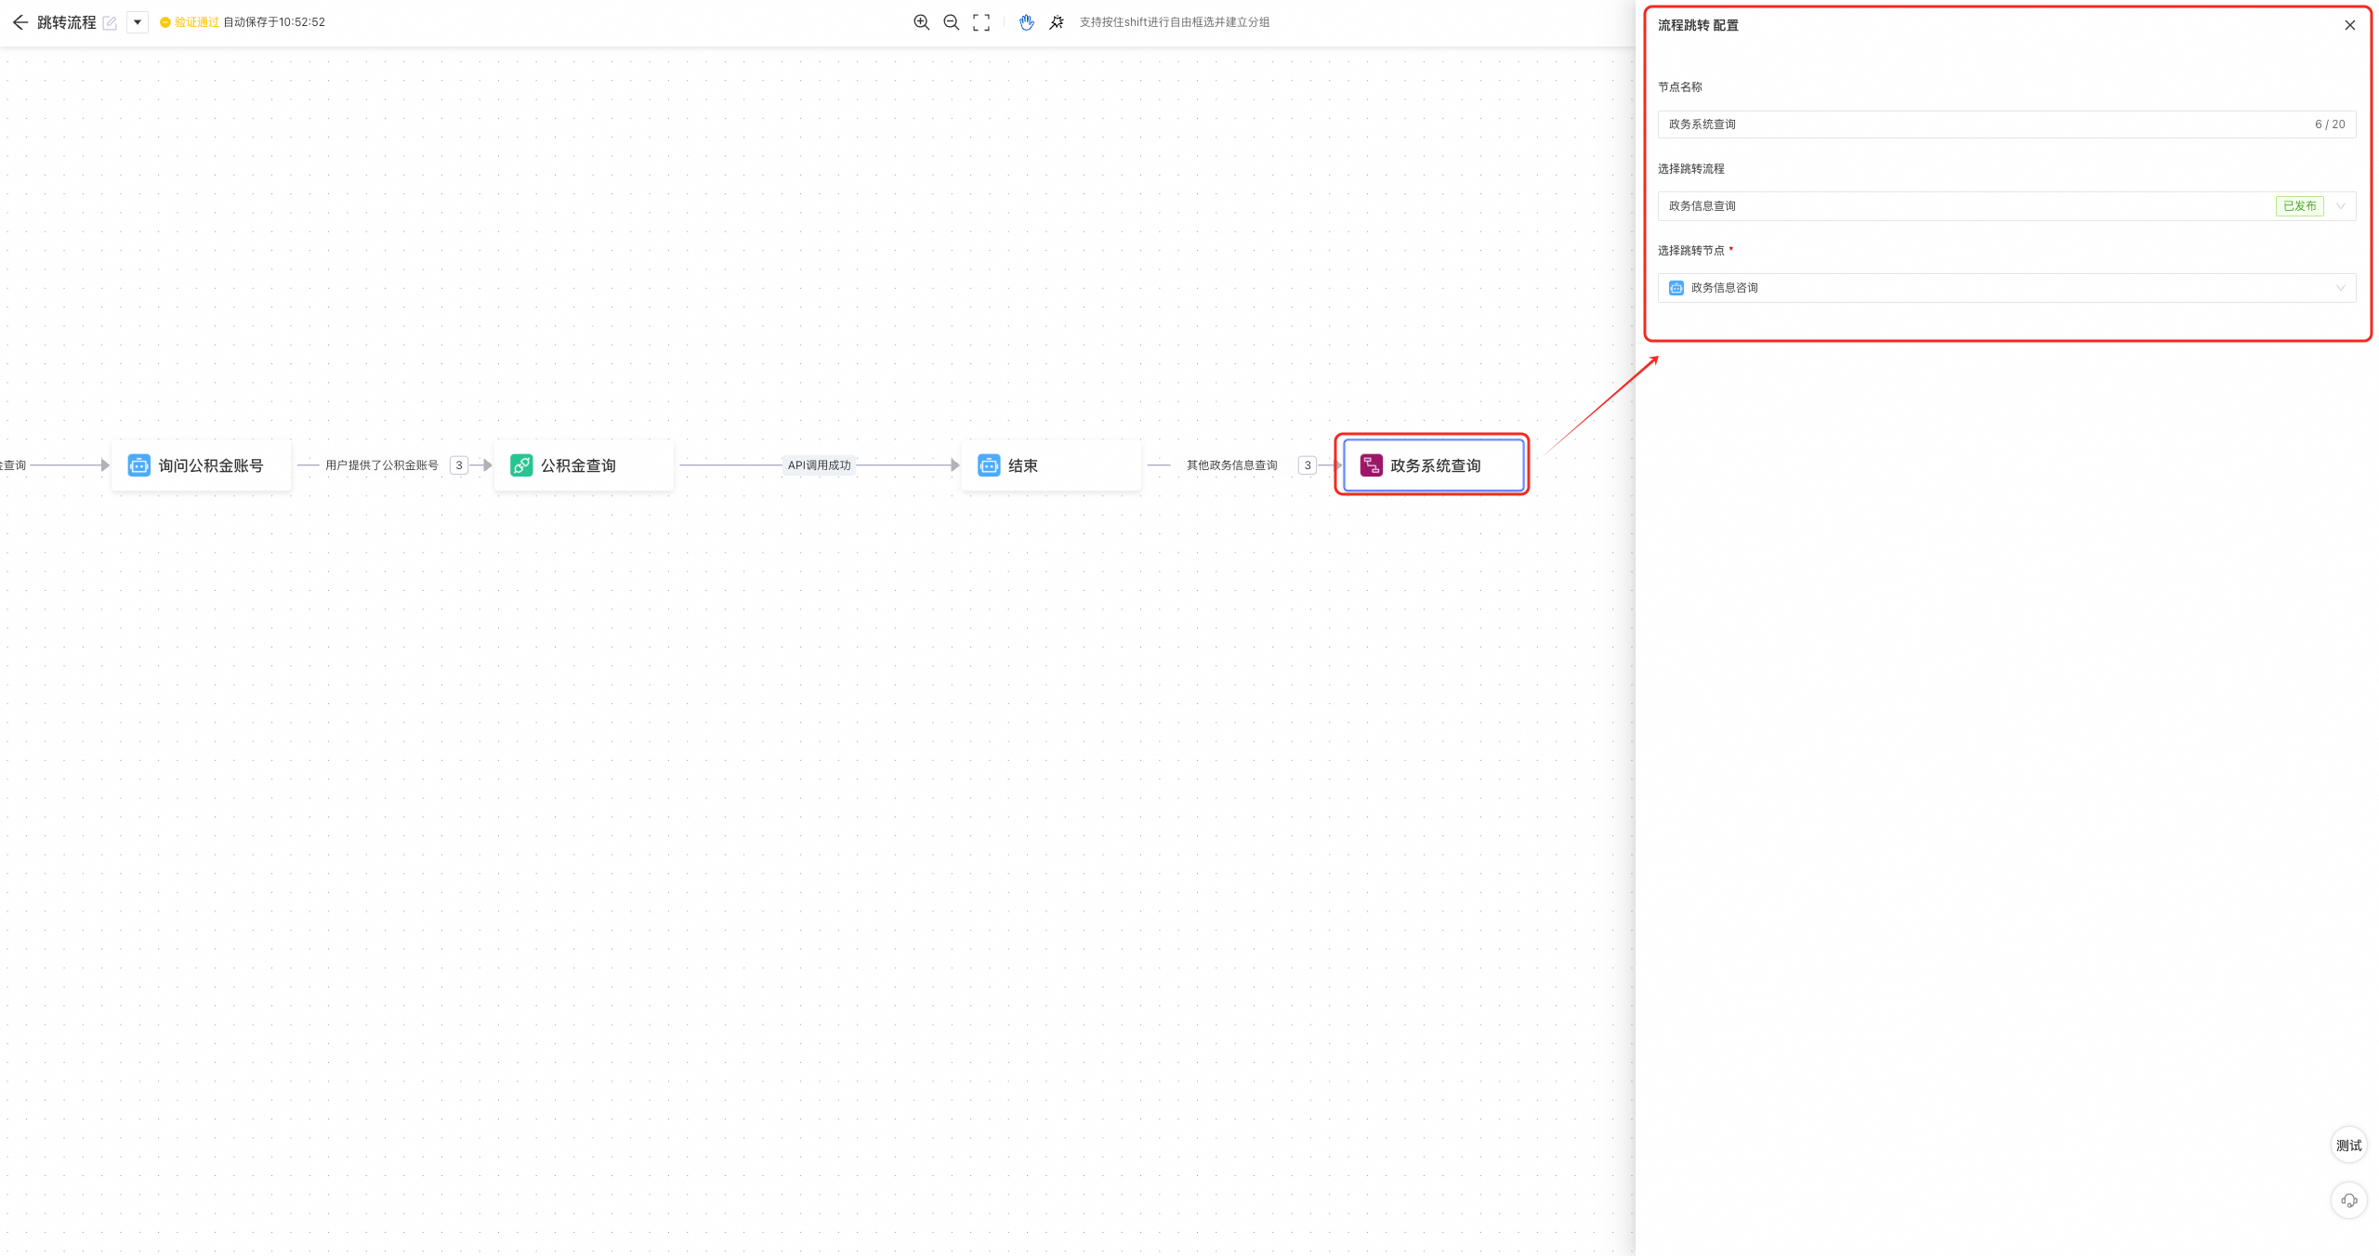The height and width of the screenshot is (1256, 2379).
Task: Click the 验证通过 status label
Action: tap(196, 22)
